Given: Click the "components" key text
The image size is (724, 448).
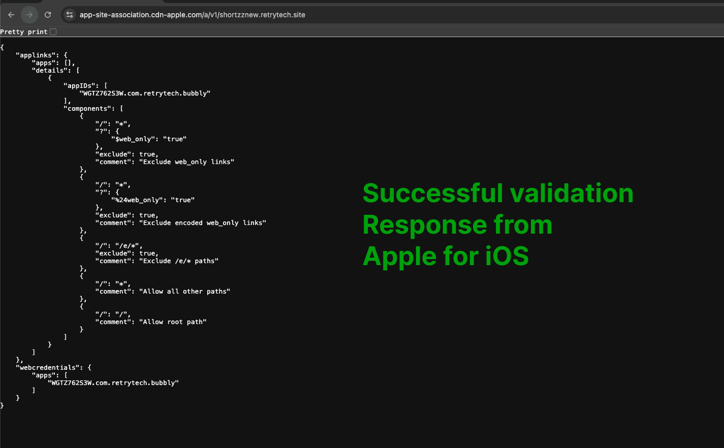Looking at the screenshot, I should [x=89, y=109].
